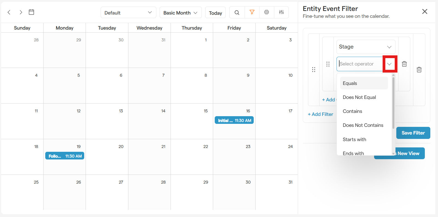Toggle the orange filter funnel icon
Viewport: 438px width, 217px height.
click(252, 12)
